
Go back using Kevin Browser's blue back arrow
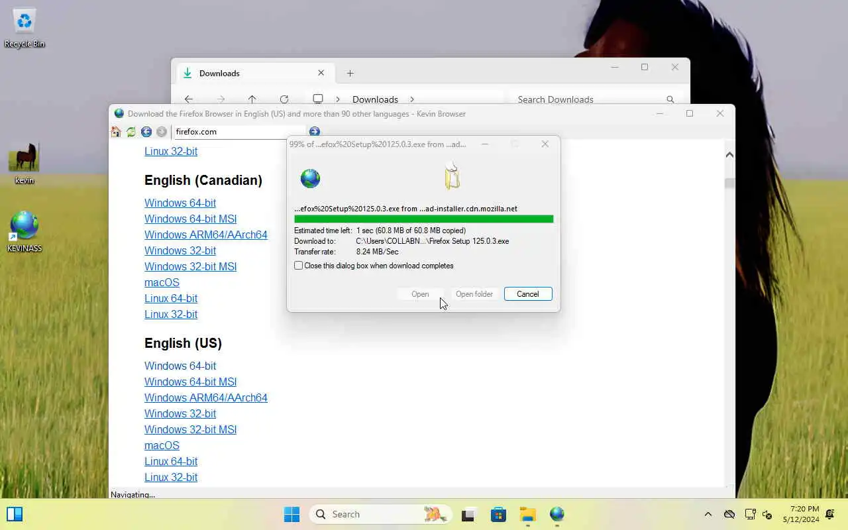(x=146, y=132)
